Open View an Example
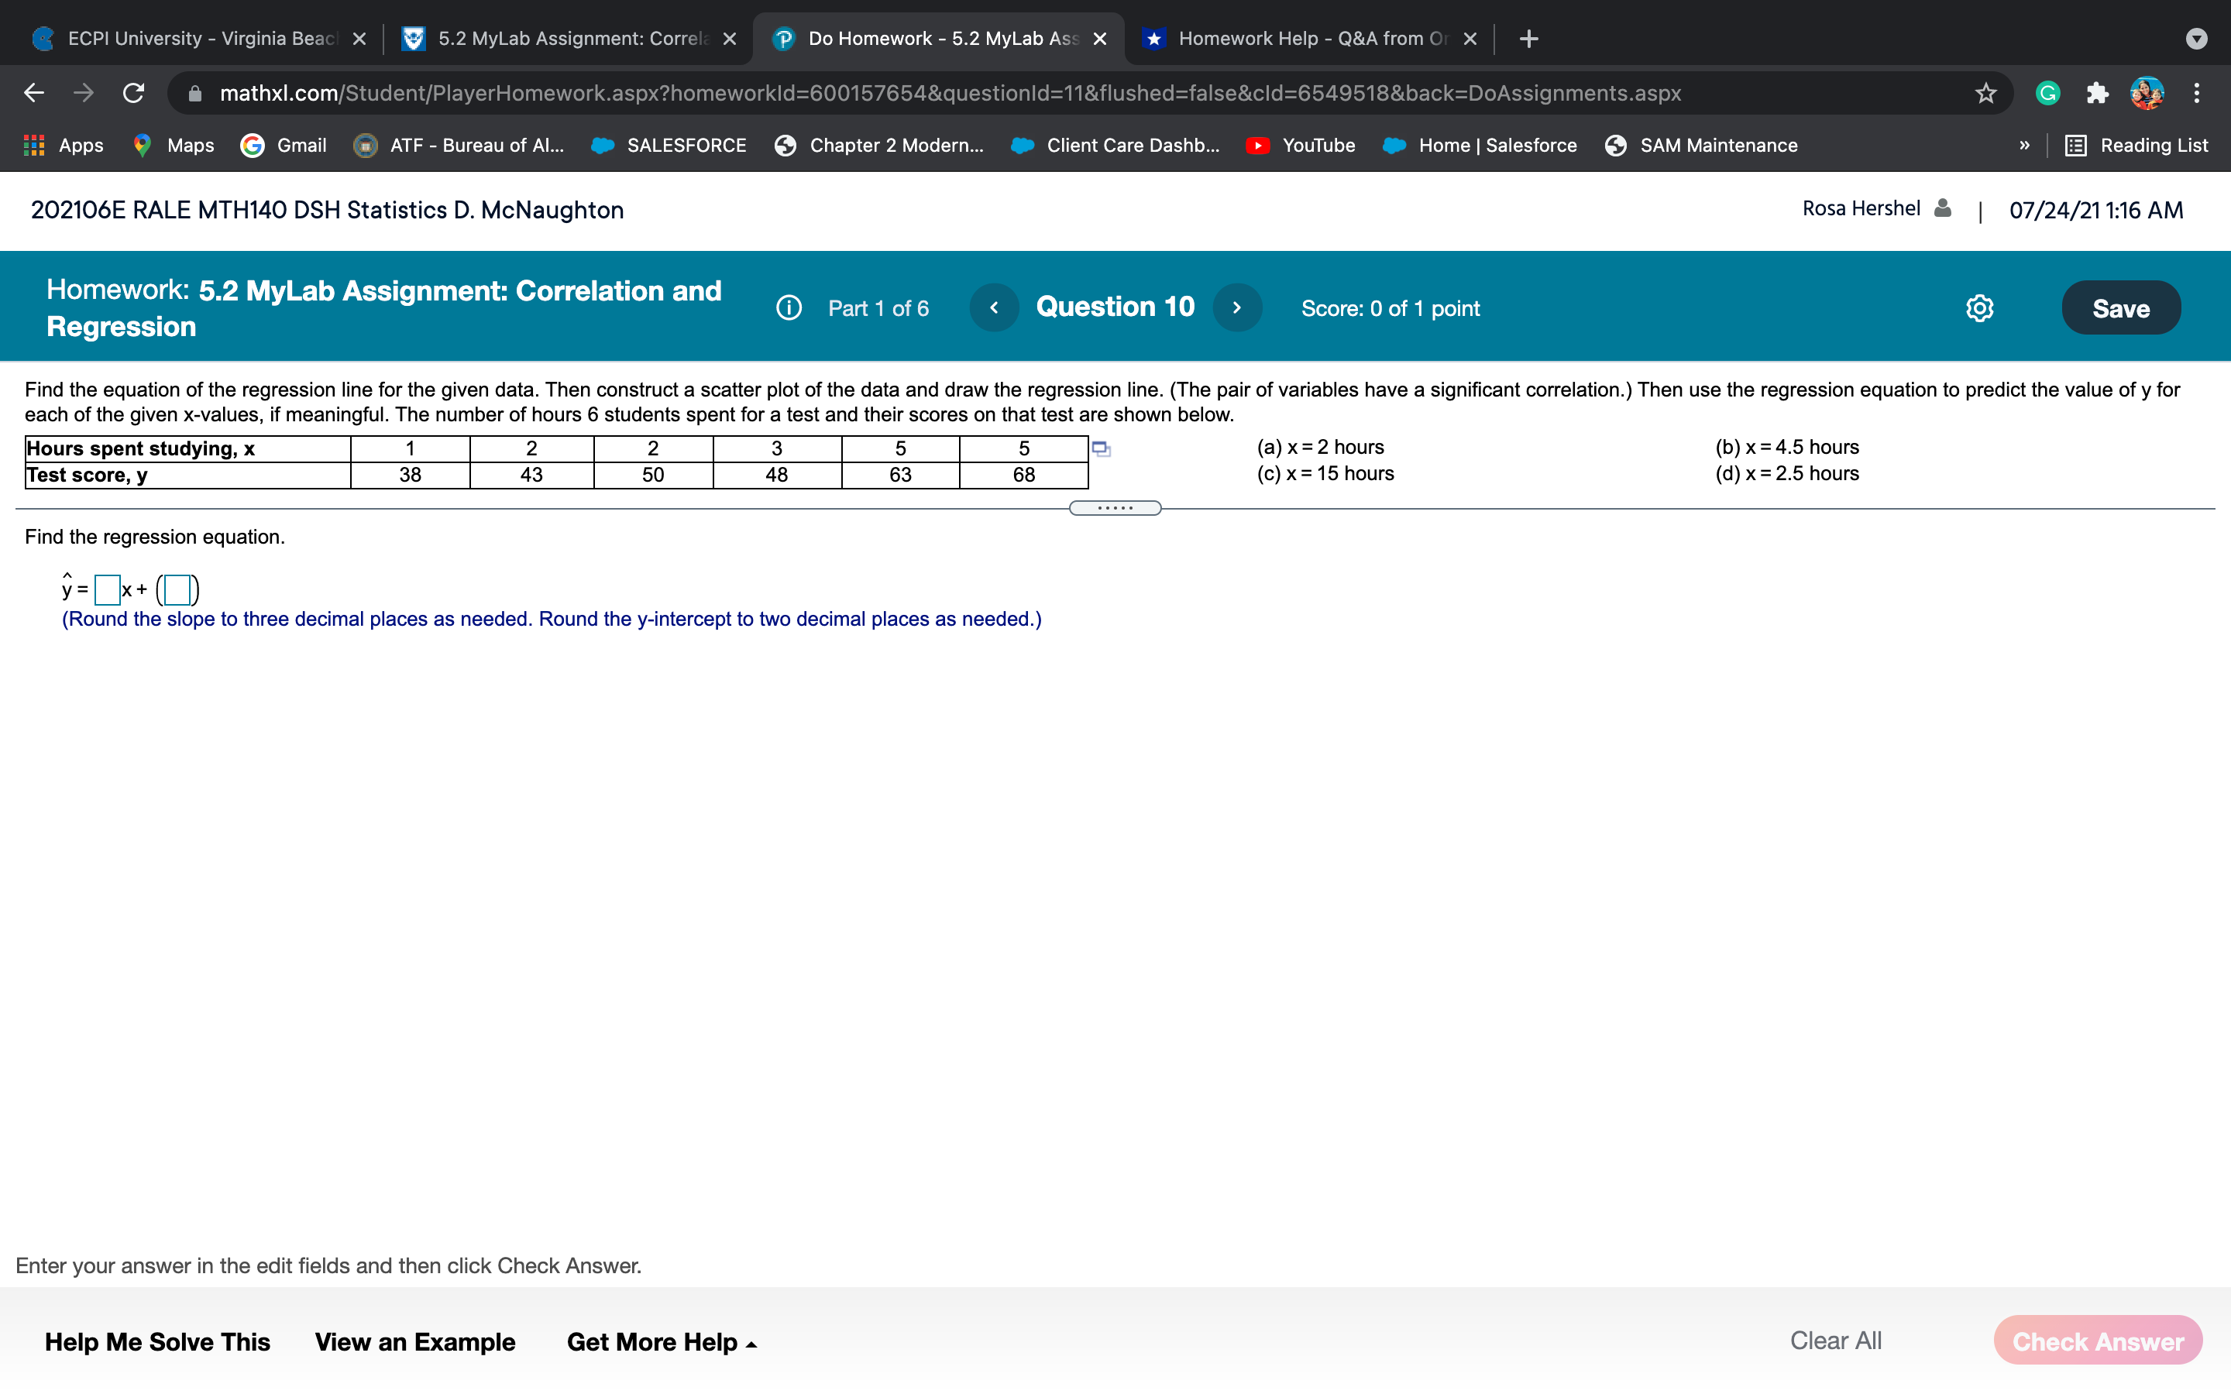2231x1394 pixels. [x=415, y=1341]
